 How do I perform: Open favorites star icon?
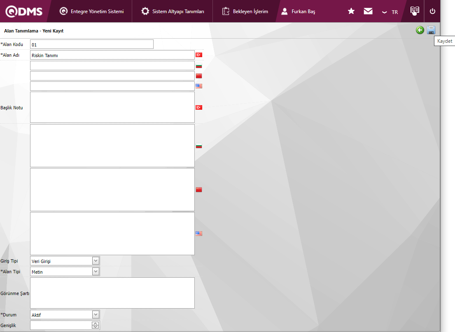[351, 11]
